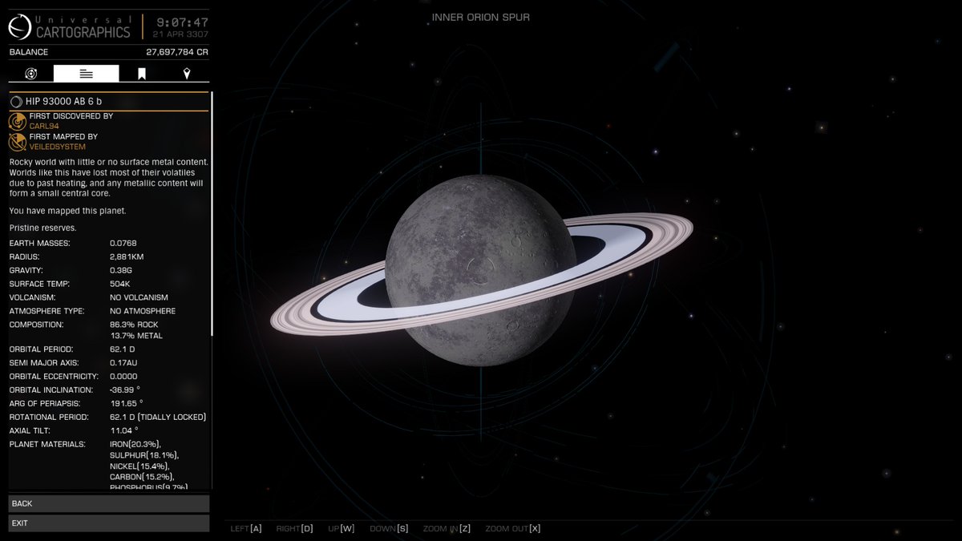
Task: Click the Radius value 2,881KM
Action: point(127,256)
